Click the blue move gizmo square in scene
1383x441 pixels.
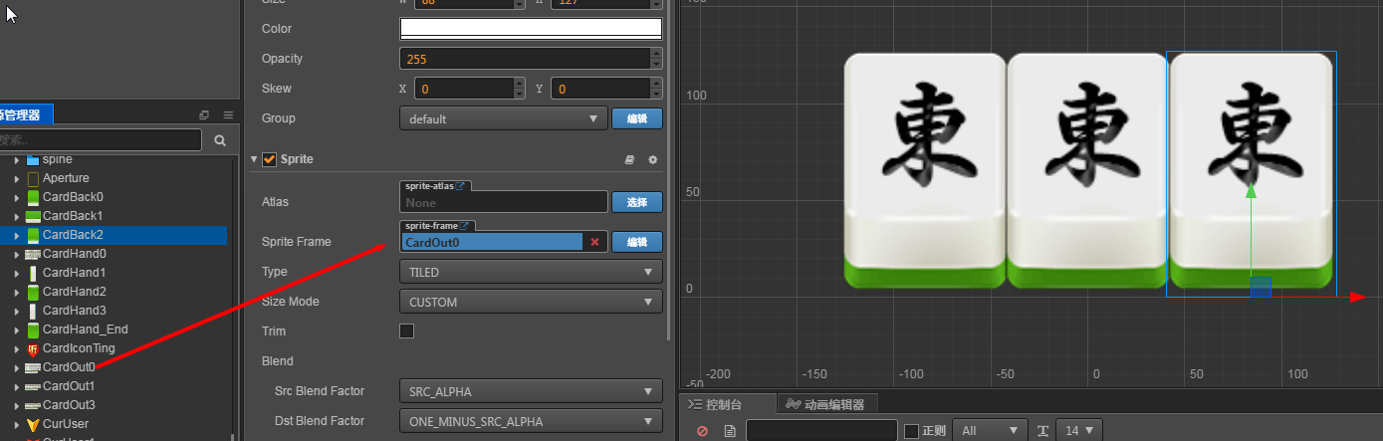1261,287
